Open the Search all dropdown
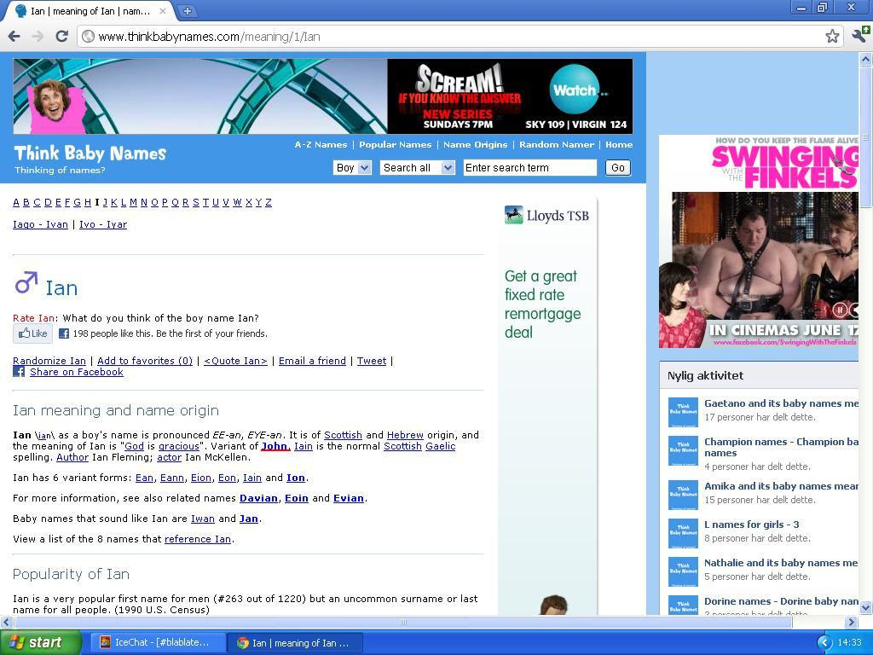The width and height of the screenshot is (873, 655). tap(418, 168)
